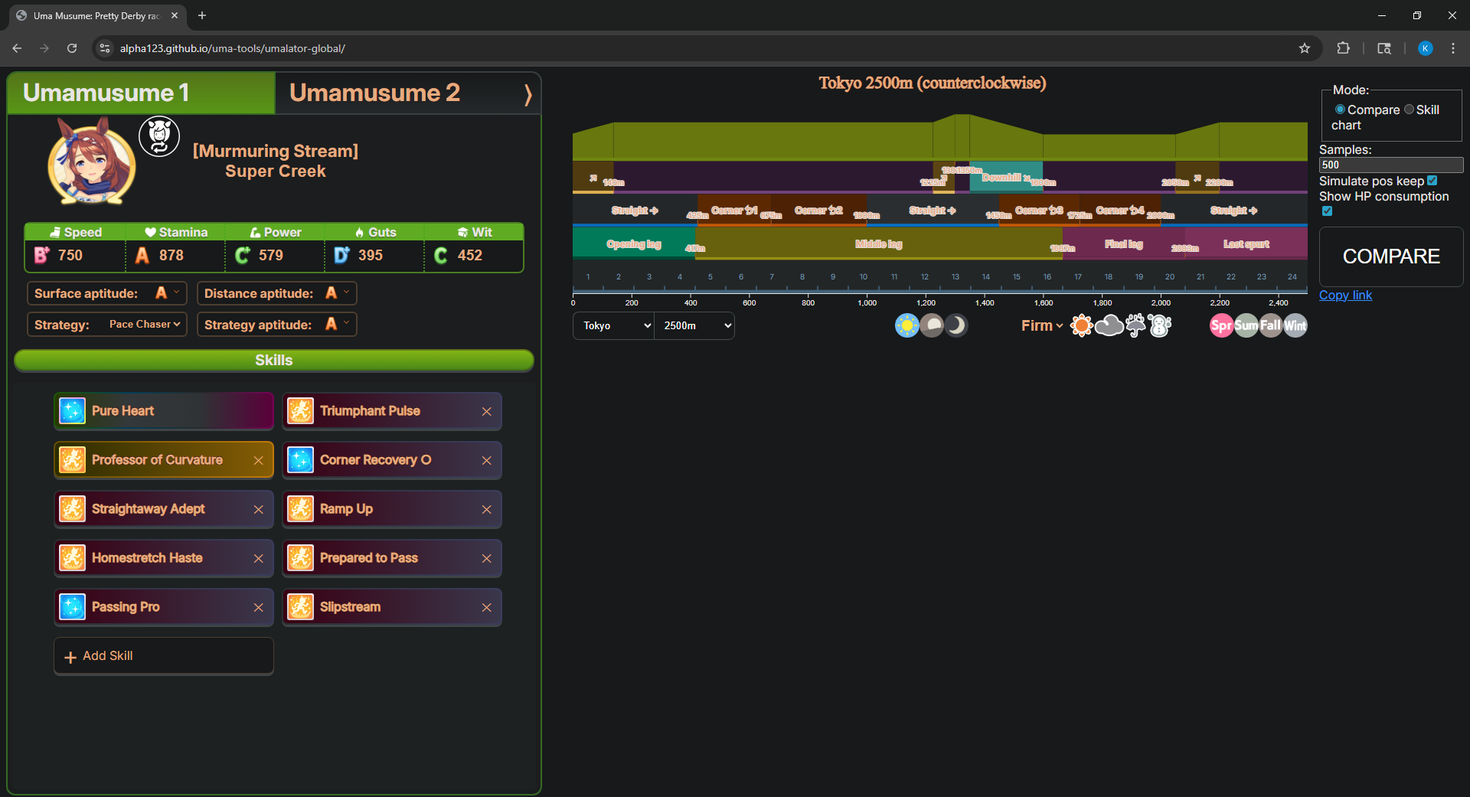This screenshot has height=797, width=1470.
Task: Remove the Straightaway Adept skill
Action: pos(258,510)
